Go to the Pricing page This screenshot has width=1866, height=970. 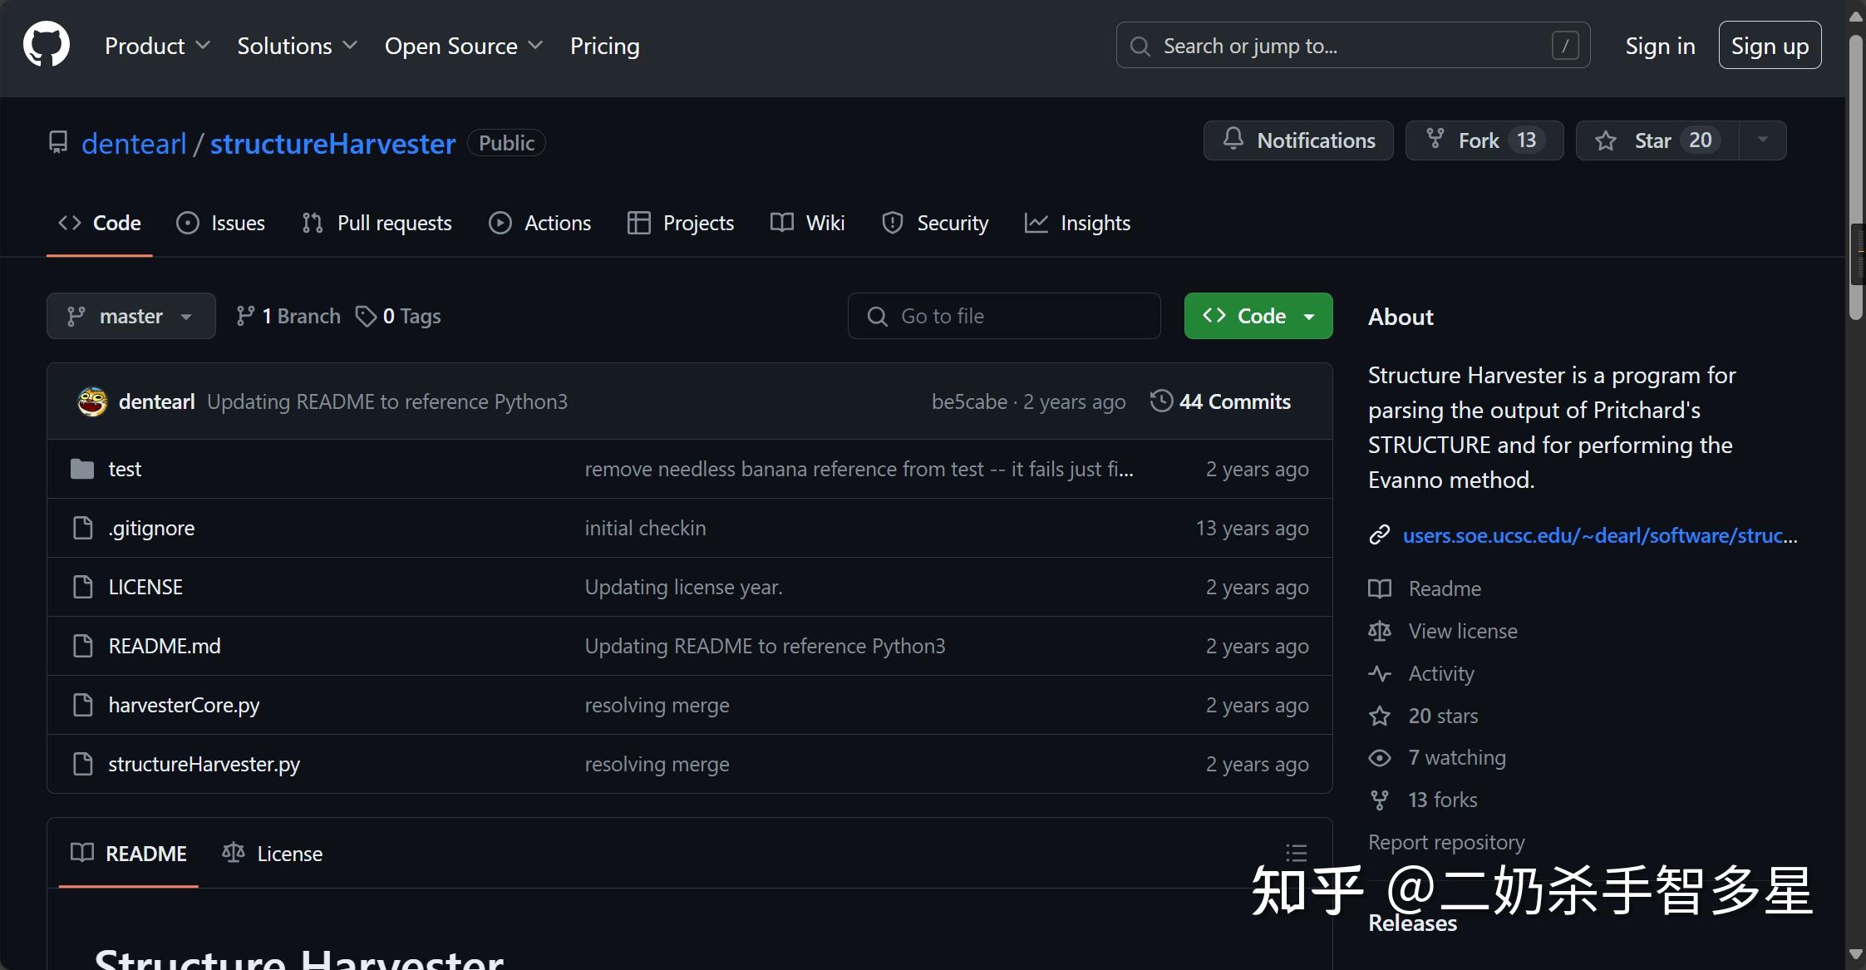pyautogui.click(x=604, y=46)
